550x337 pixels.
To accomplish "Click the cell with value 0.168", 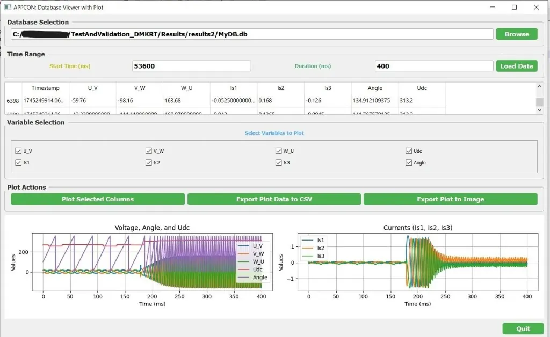I will 280,100.
